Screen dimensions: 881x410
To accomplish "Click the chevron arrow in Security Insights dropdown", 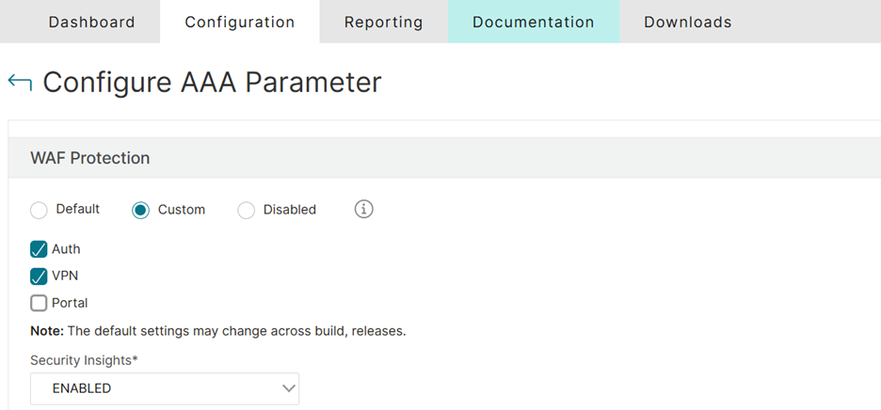I will coord(289,388).
